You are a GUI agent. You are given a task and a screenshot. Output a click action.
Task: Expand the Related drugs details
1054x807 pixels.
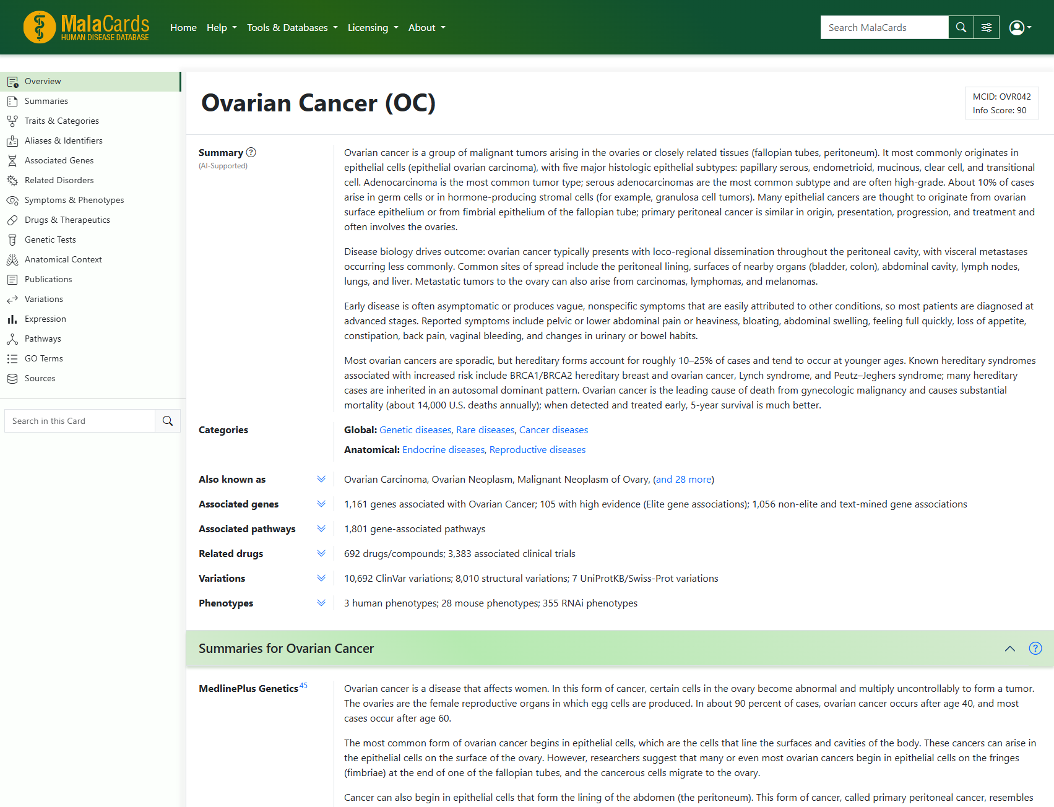click(321, 553)
